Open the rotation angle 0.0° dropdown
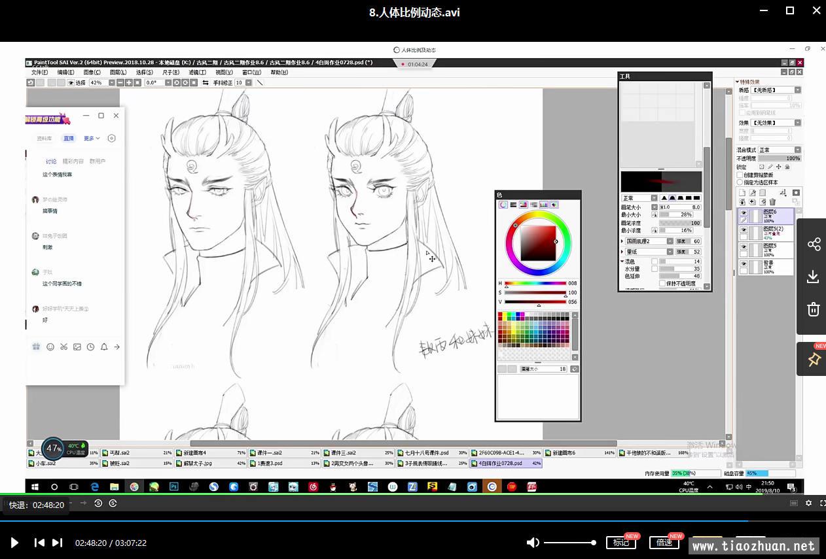This screenshot has height=559, width=826. click(168, 83)
